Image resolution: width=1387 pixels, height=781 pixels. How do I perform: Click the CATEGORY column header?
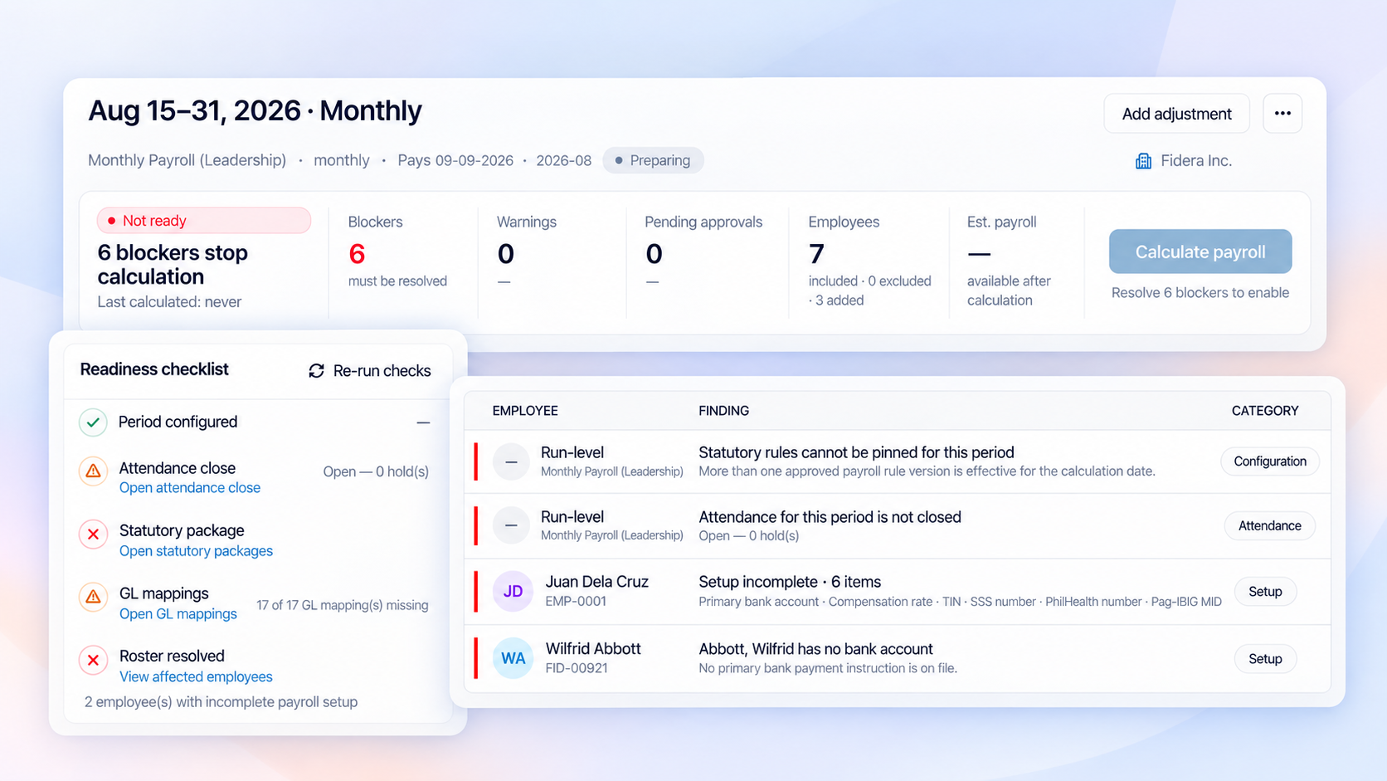pyautogui.click(x=1265, y=411)
